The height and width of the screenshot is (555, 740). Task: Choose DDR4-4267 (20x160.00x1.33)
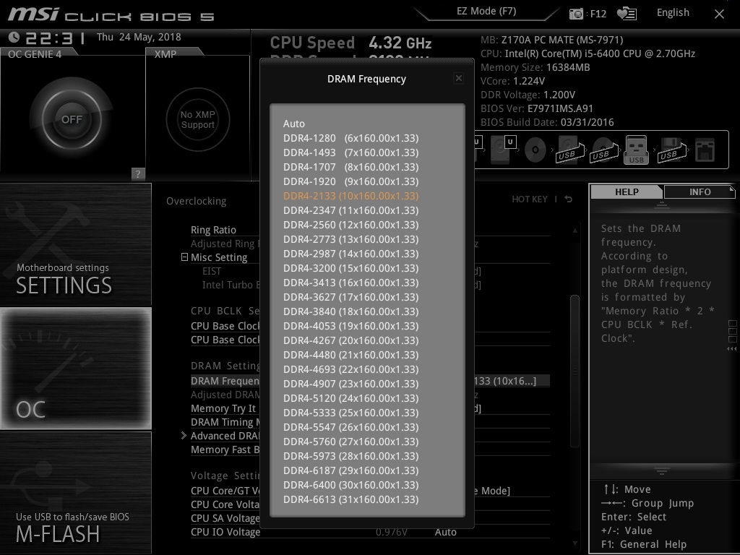350,340
